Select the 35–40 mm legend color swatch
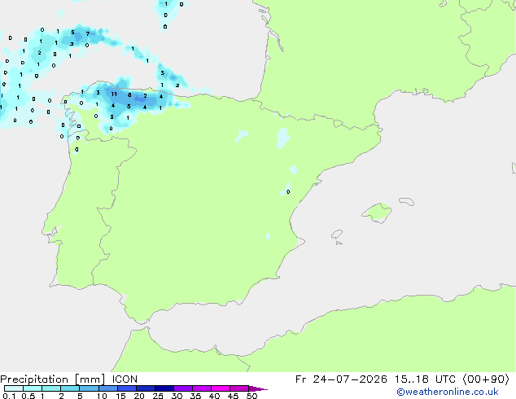The width and height of the screenshot is (516, 399). coord(201,388)
